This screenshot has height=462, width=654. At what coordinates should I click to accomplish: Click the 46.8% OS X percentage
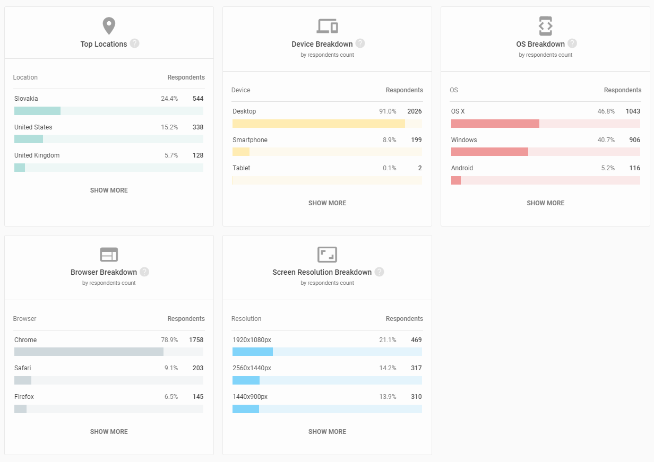[606, 111]
